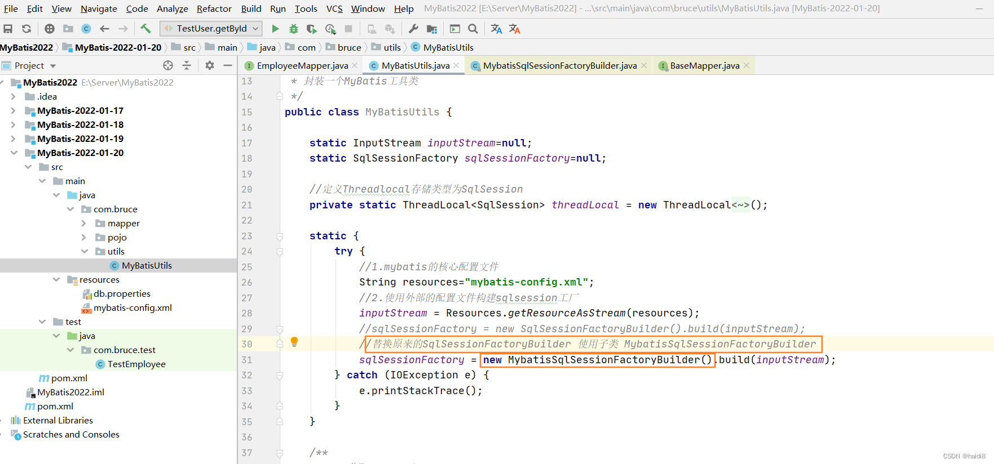Open the Refactor menu
This screenshot has height=464, width=994.
coord(214,8)
